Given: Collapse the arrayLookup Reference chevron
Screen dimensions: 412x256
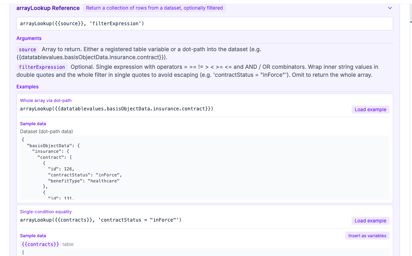Looking at the screenshot, I should pyautogui.click(x=390, y=8).
